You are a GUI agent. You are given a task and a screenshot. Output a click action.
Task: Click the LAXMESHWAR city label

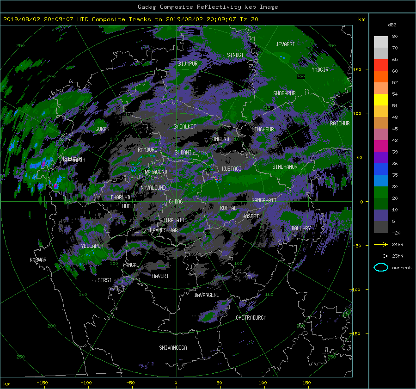(x=164, y=230)
